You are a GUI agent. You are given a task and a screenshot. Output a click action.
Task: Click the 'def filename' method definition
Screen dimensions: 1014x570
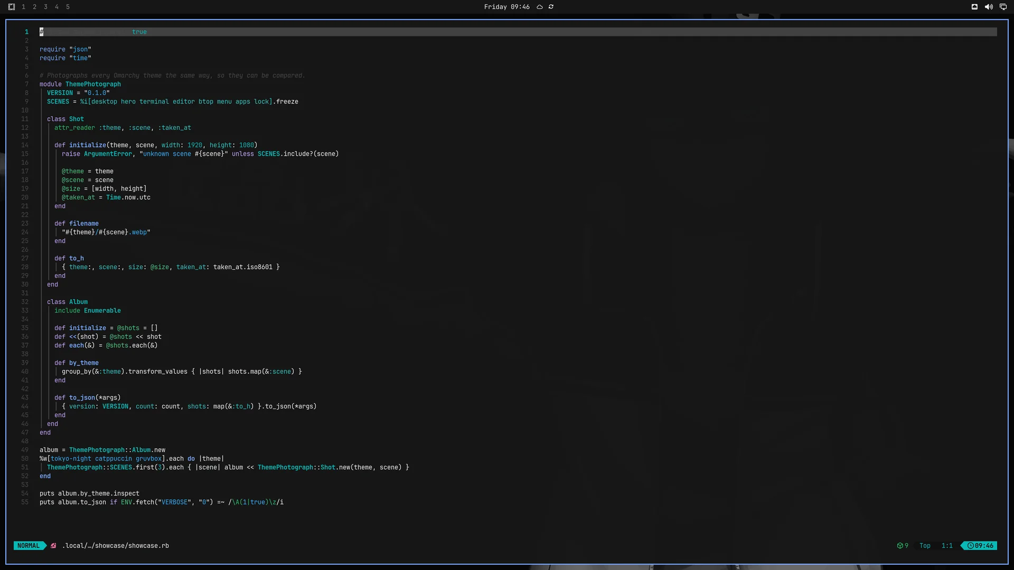coord(77,223)
